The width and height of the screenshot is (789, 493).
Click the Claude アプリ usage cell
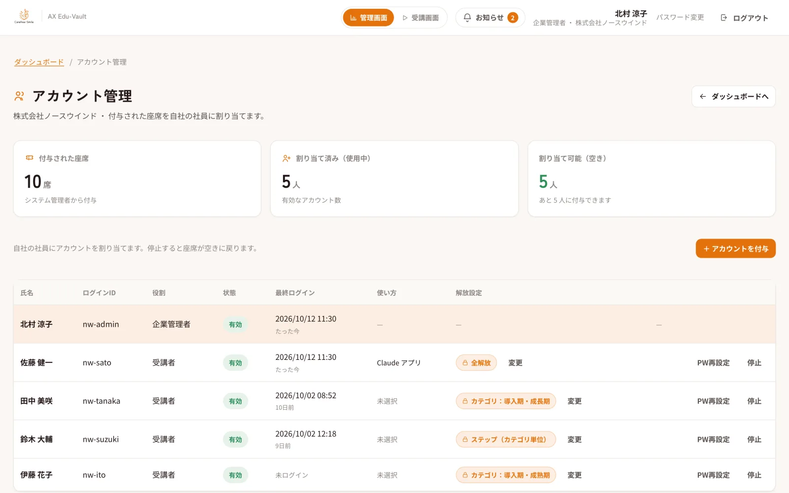click(x=398, y=363)
